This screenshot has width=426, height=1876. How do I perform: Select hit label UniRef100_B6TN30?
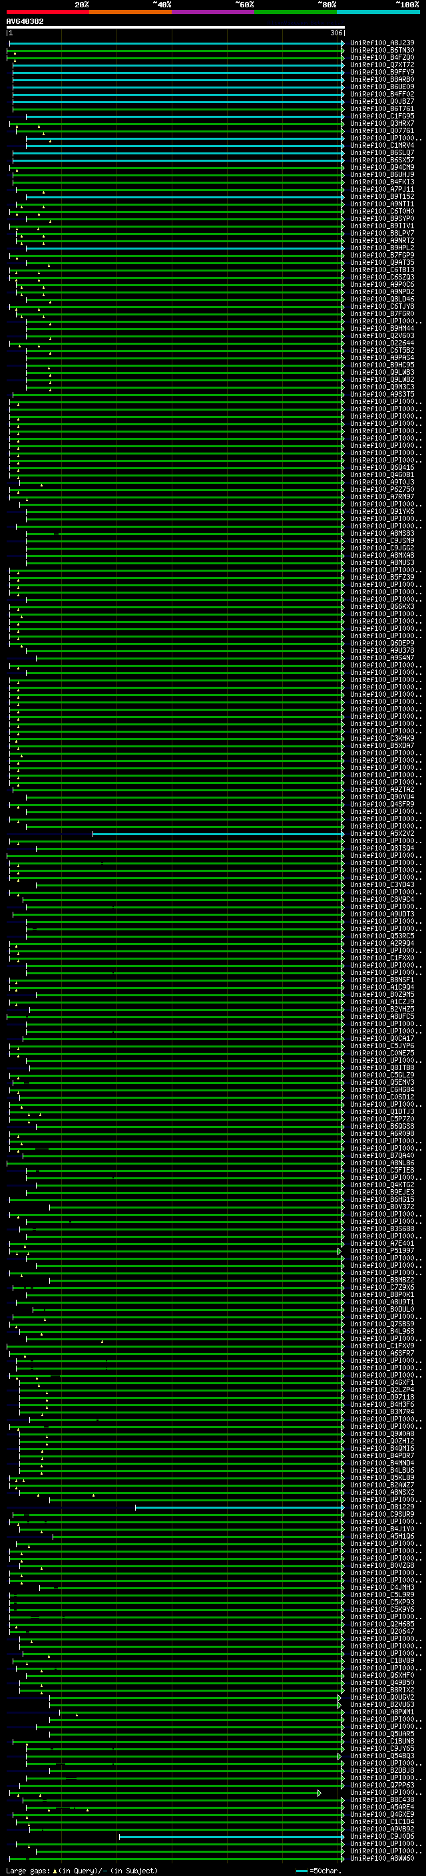(382, 51)
